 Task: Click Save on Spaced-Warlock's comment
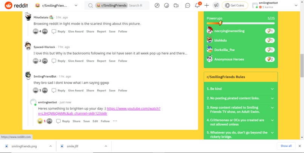point(112,61)
